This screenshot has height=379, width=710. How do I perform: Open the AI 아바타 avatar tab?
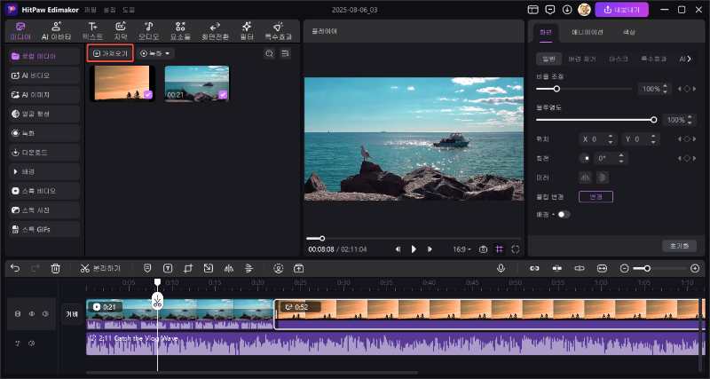57,31
